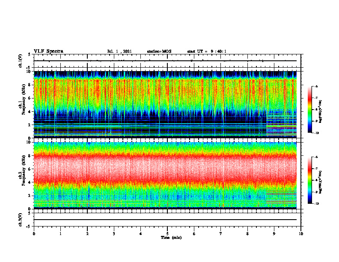Click the ch.2 spectrogram color bar
Image resolution: width=339 pixels, height=262 pixels.
pyautogui.click(x=309, y=180)
